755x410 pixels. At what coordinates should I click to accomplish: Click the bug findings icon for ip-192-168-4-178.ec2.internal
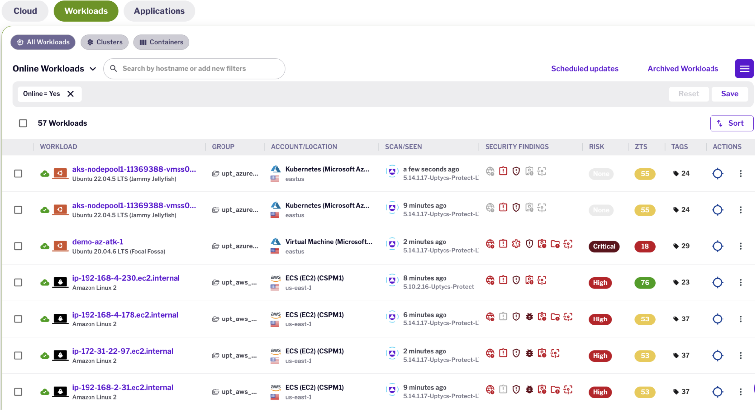click(529, 317)
